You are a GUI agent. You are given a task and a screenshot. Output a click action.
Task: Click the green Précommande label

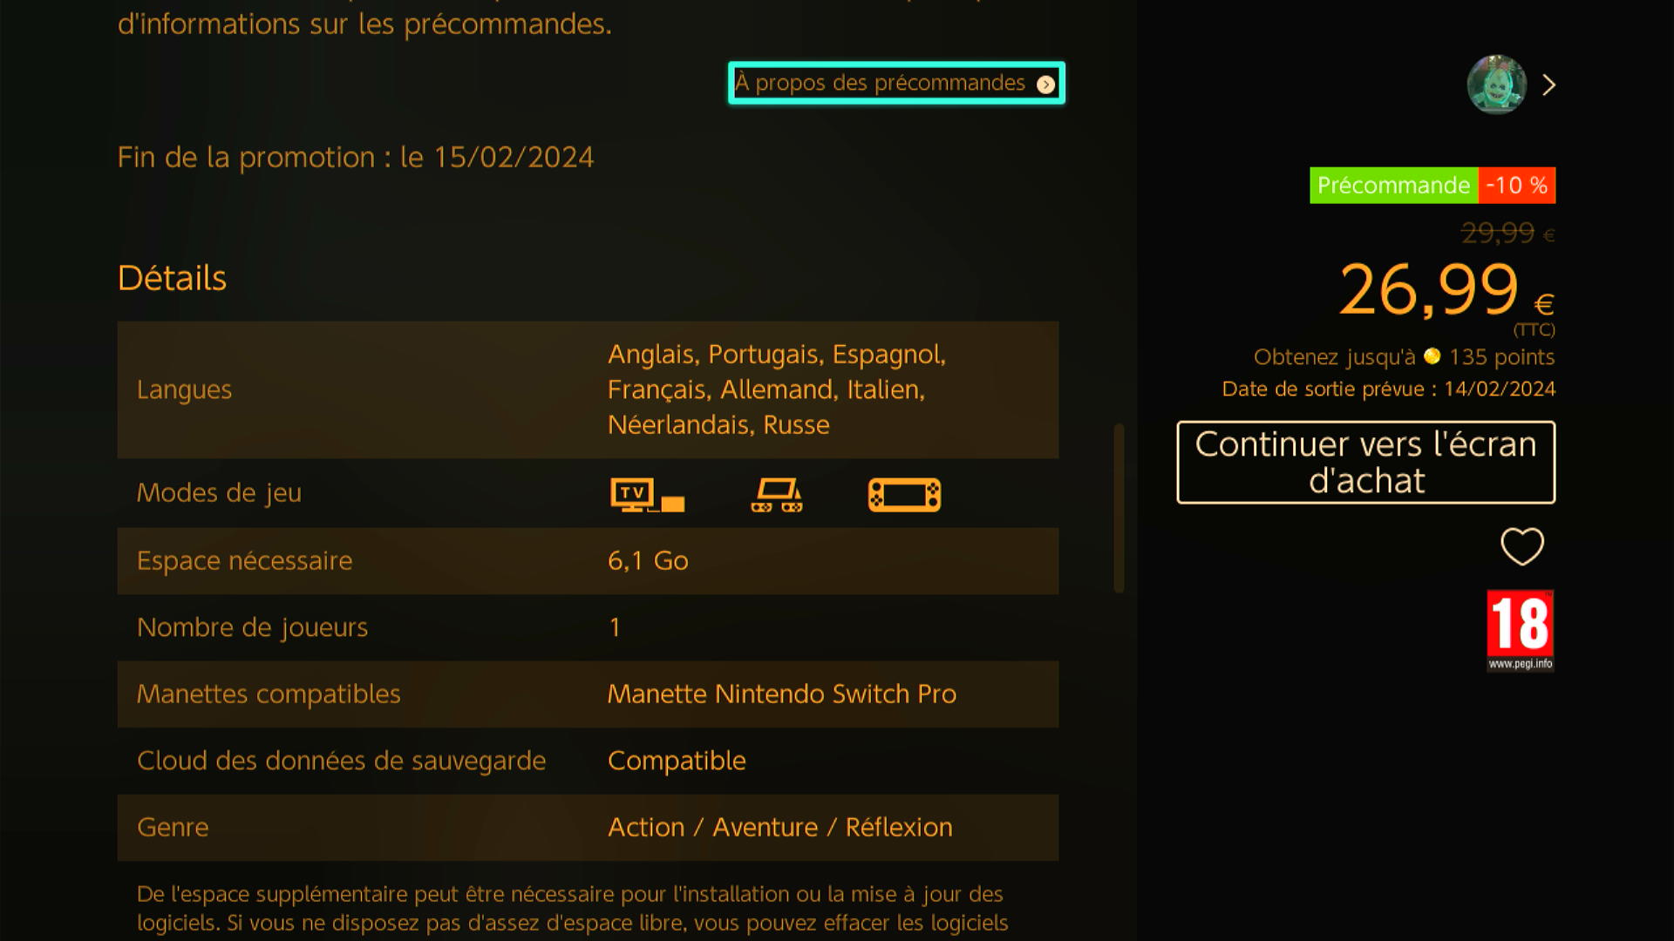click(x=1393, y=185)
